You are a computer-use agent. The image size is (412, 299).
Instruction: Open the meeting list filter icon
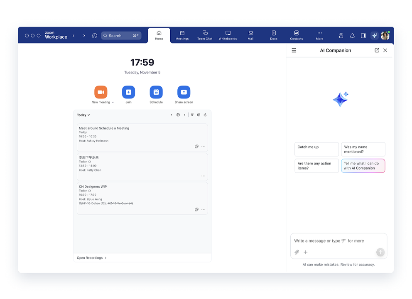point(192,115)
